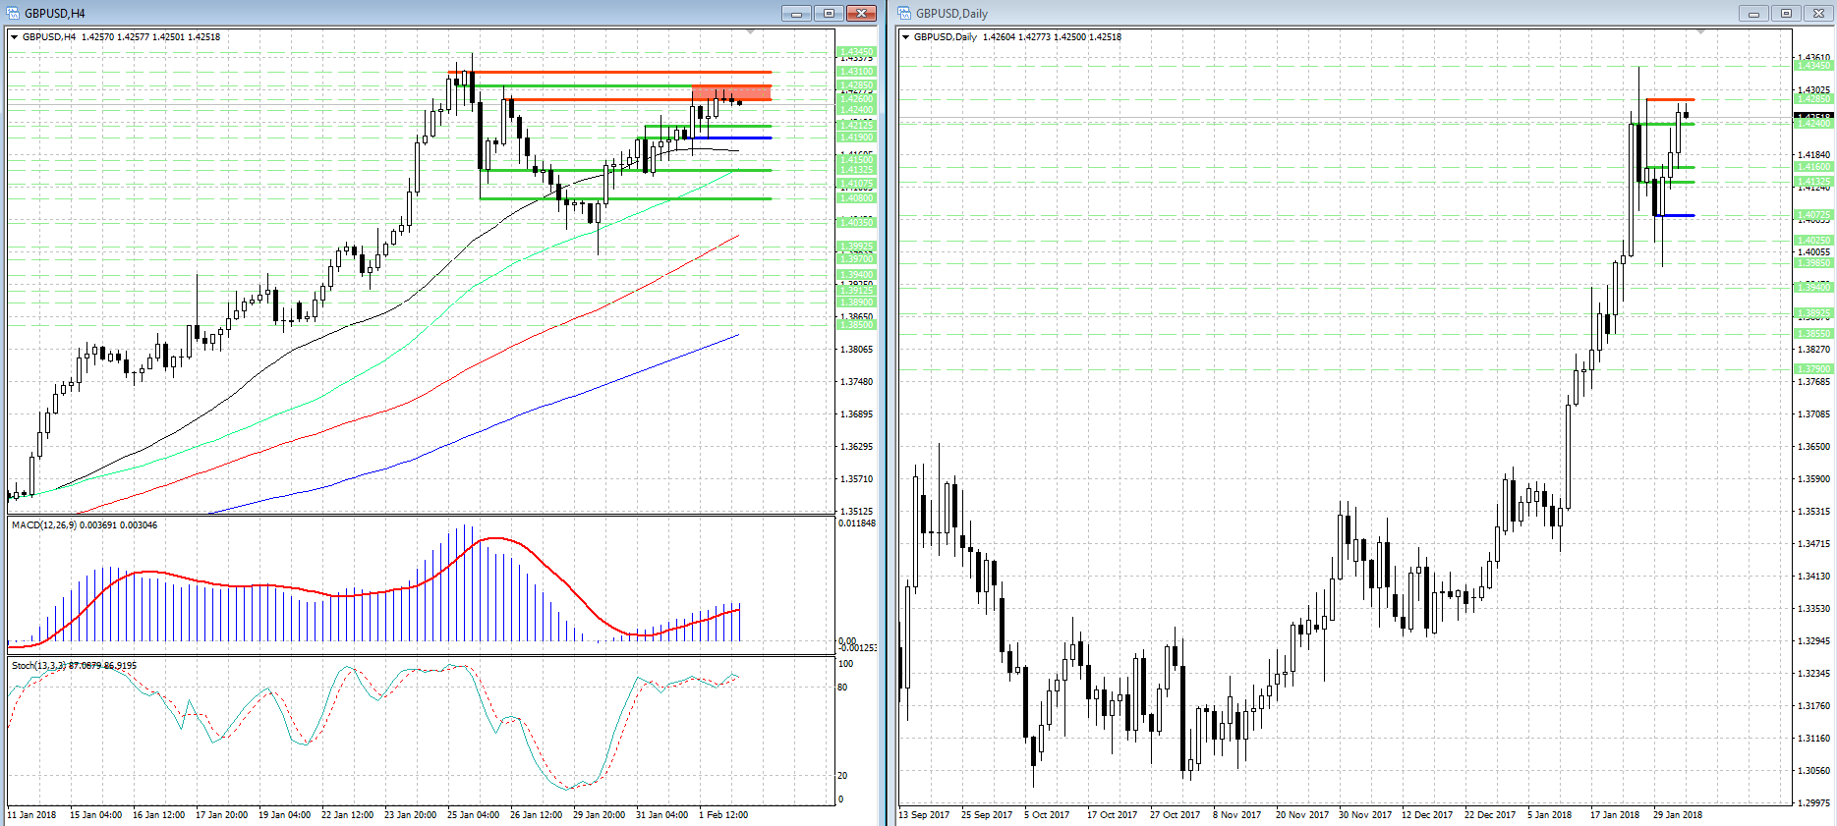Maximize the GBPUSD,Daily chart window
Image resolution: width=1837 pixels, height=826 pixels.
(x=1786, y=13)
